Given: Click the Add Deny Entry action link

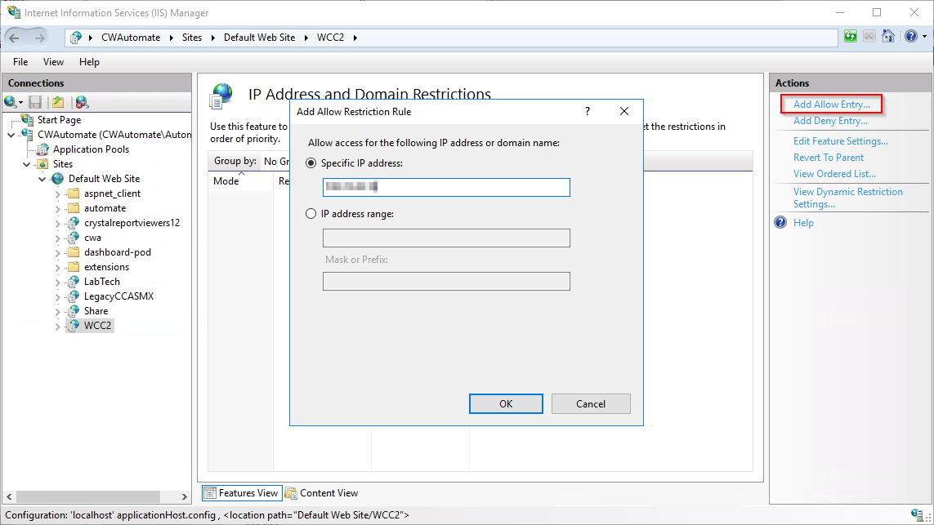Looking at the screenshot, I should click(x=830, y=121).
